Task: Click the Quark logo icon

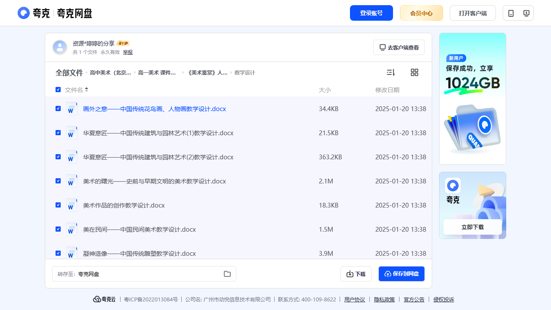Action: (24, 13)
